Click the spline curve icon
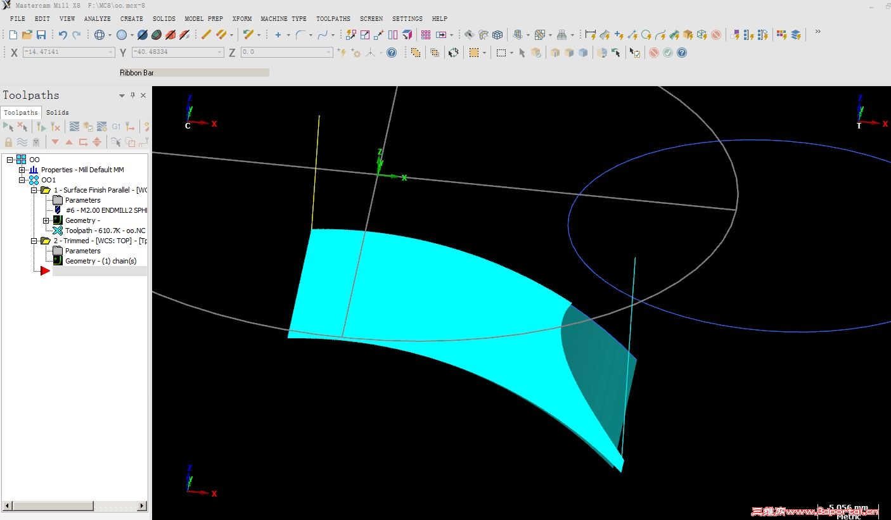The width and height of the screenshot is (891, 520). click(323, 35)
